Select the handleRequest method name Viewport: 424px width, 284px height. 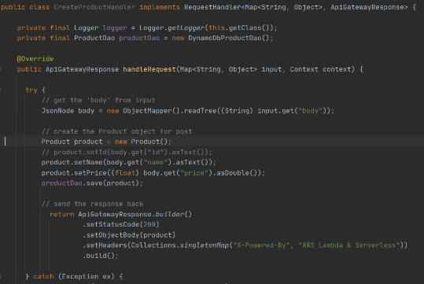[149, 69]
